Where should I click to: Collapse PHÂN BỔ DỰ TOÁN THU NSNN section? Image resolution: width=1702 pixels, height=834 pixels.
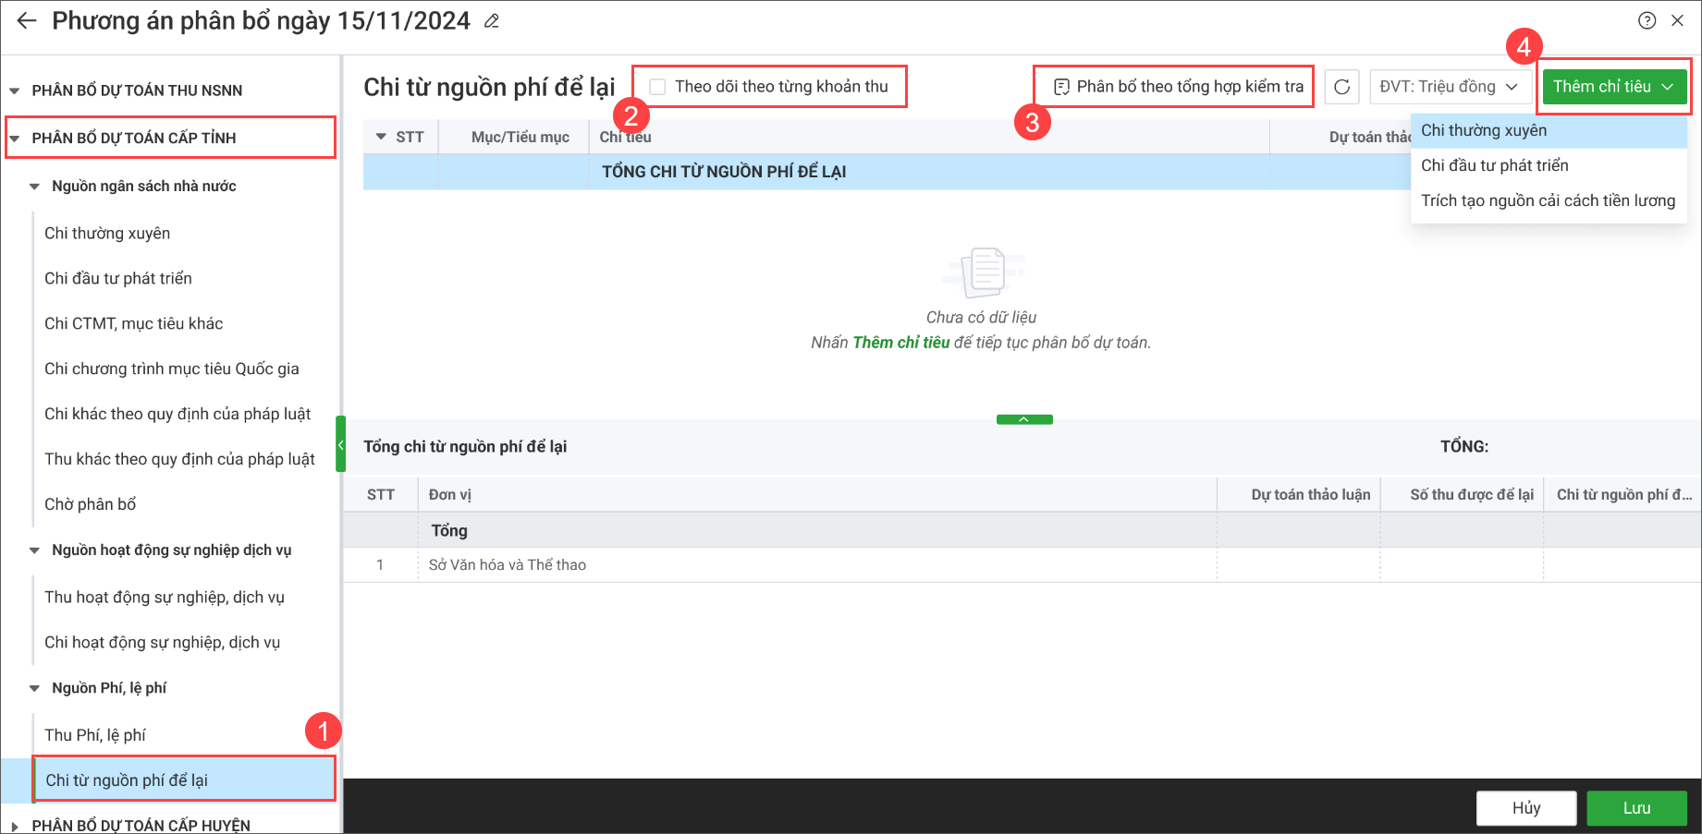pos(14,91)
